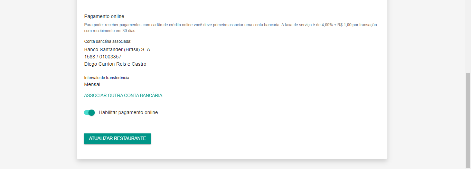Image resolution: width=471 pixels, height=169 pixels.
Task: Click the scrollbar track above the thumb
Action: point(468,35)
